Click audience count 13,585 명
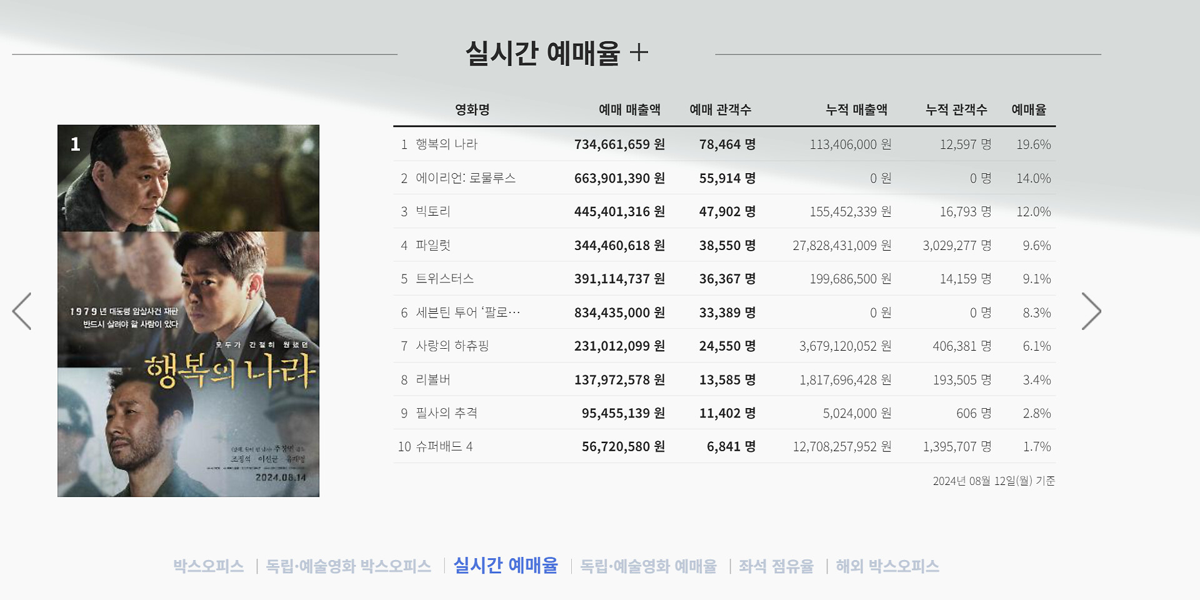This screenshot has height=600, width=1200. [727, 380]
